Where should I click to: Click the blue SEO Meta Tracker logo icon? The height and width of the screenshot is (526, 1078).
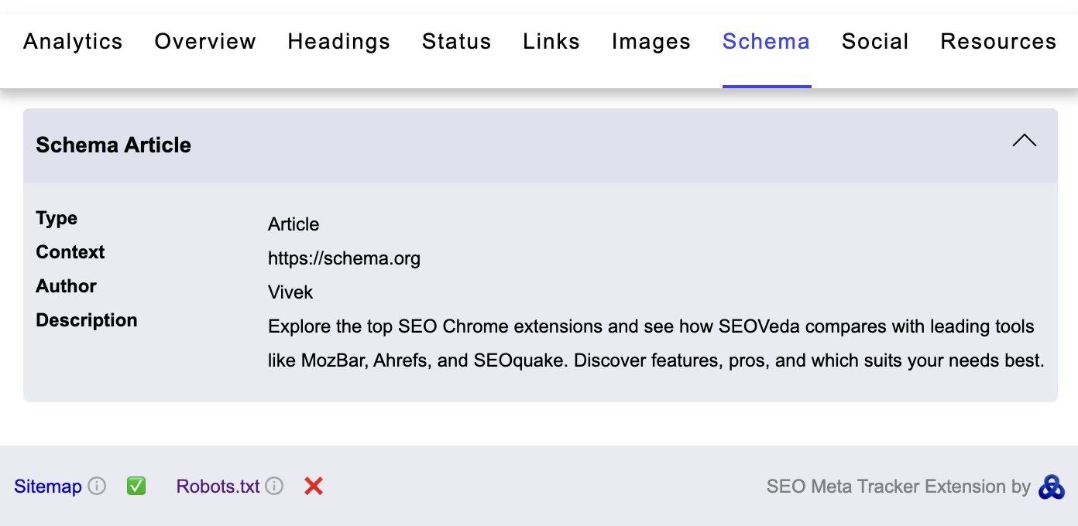[x=1052, y=487]
